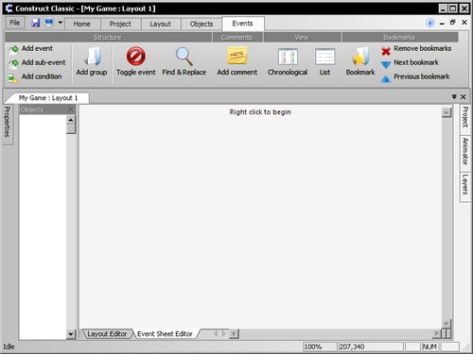473x354 pixels.
Task: Click the Add group folder icon
Action: [x=93, y=57]
